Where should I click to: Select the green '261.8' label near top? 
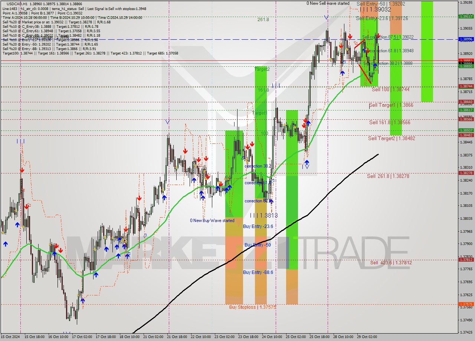click(x=263, y=20)
